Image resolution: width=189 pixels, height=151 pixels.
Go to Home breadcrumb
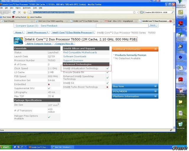click(x=19, y=32)
